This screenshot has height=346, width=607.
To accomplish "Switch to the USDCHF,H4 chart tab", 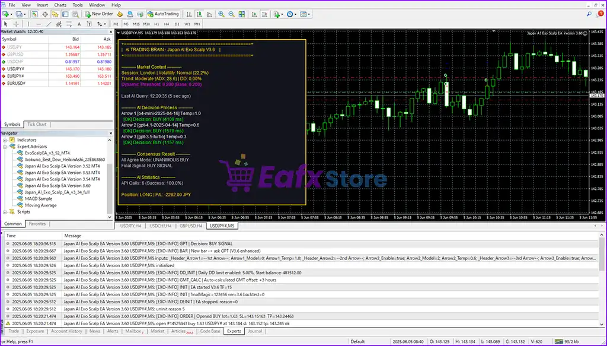I will coord(160,226).
